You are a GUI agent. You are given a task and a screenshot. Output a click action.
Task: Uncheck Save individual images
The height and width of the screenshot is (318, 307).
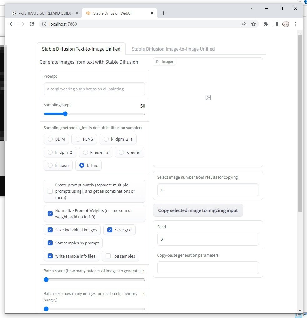[x=50, y=230]
